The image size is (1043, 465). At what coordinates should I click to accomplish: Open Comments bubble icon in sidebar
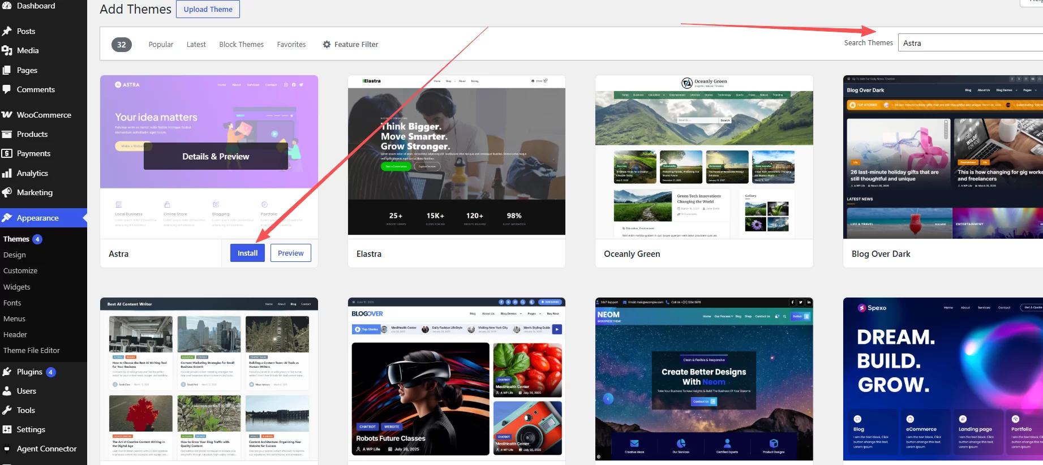[7, 89]
